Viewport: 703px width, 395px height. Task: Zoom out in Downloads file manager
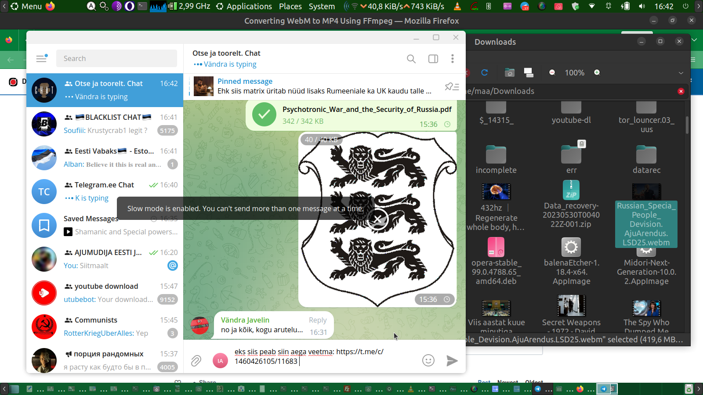(x=552, y=72)
